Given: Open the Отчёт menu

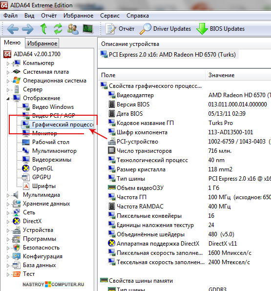Looking at the screenshot, I should [49, 16].
